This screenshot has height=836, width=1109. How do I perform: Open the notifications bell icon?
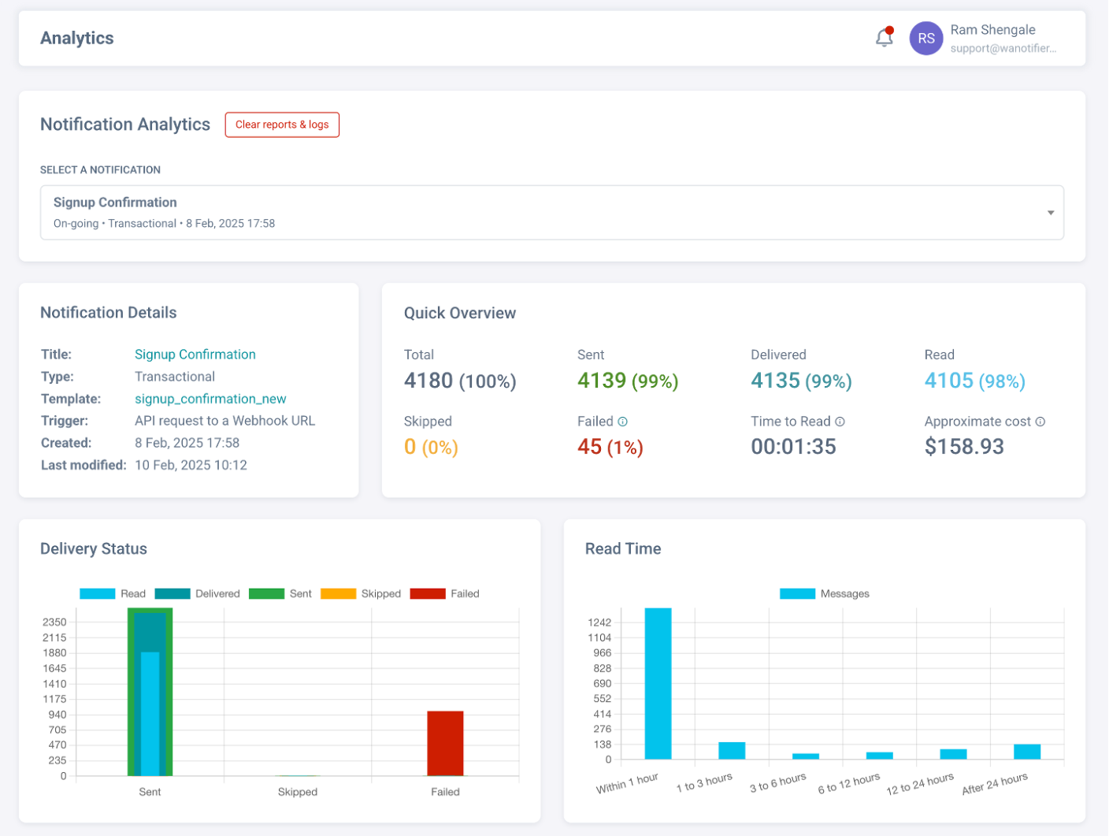pyautogui.click(x=884, y=38)
